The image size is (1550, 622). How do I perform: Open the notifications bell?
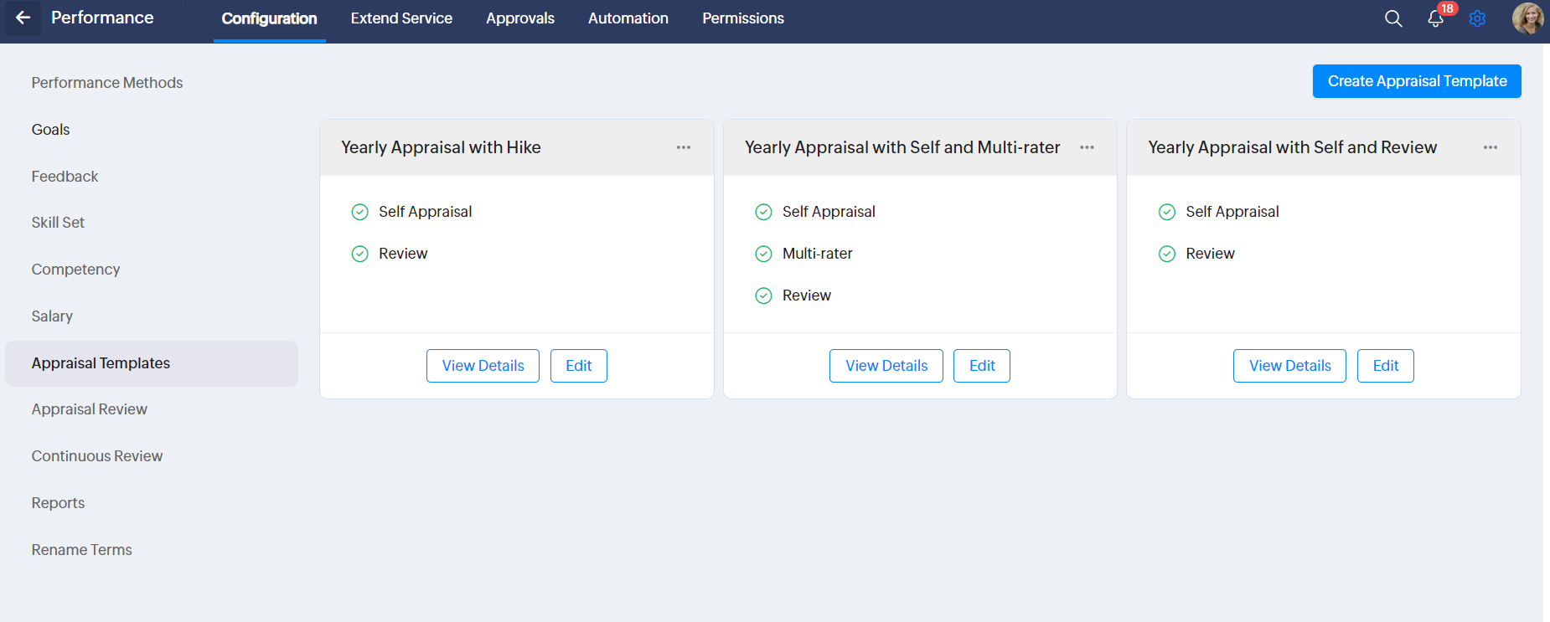(x=1435, y=18)
